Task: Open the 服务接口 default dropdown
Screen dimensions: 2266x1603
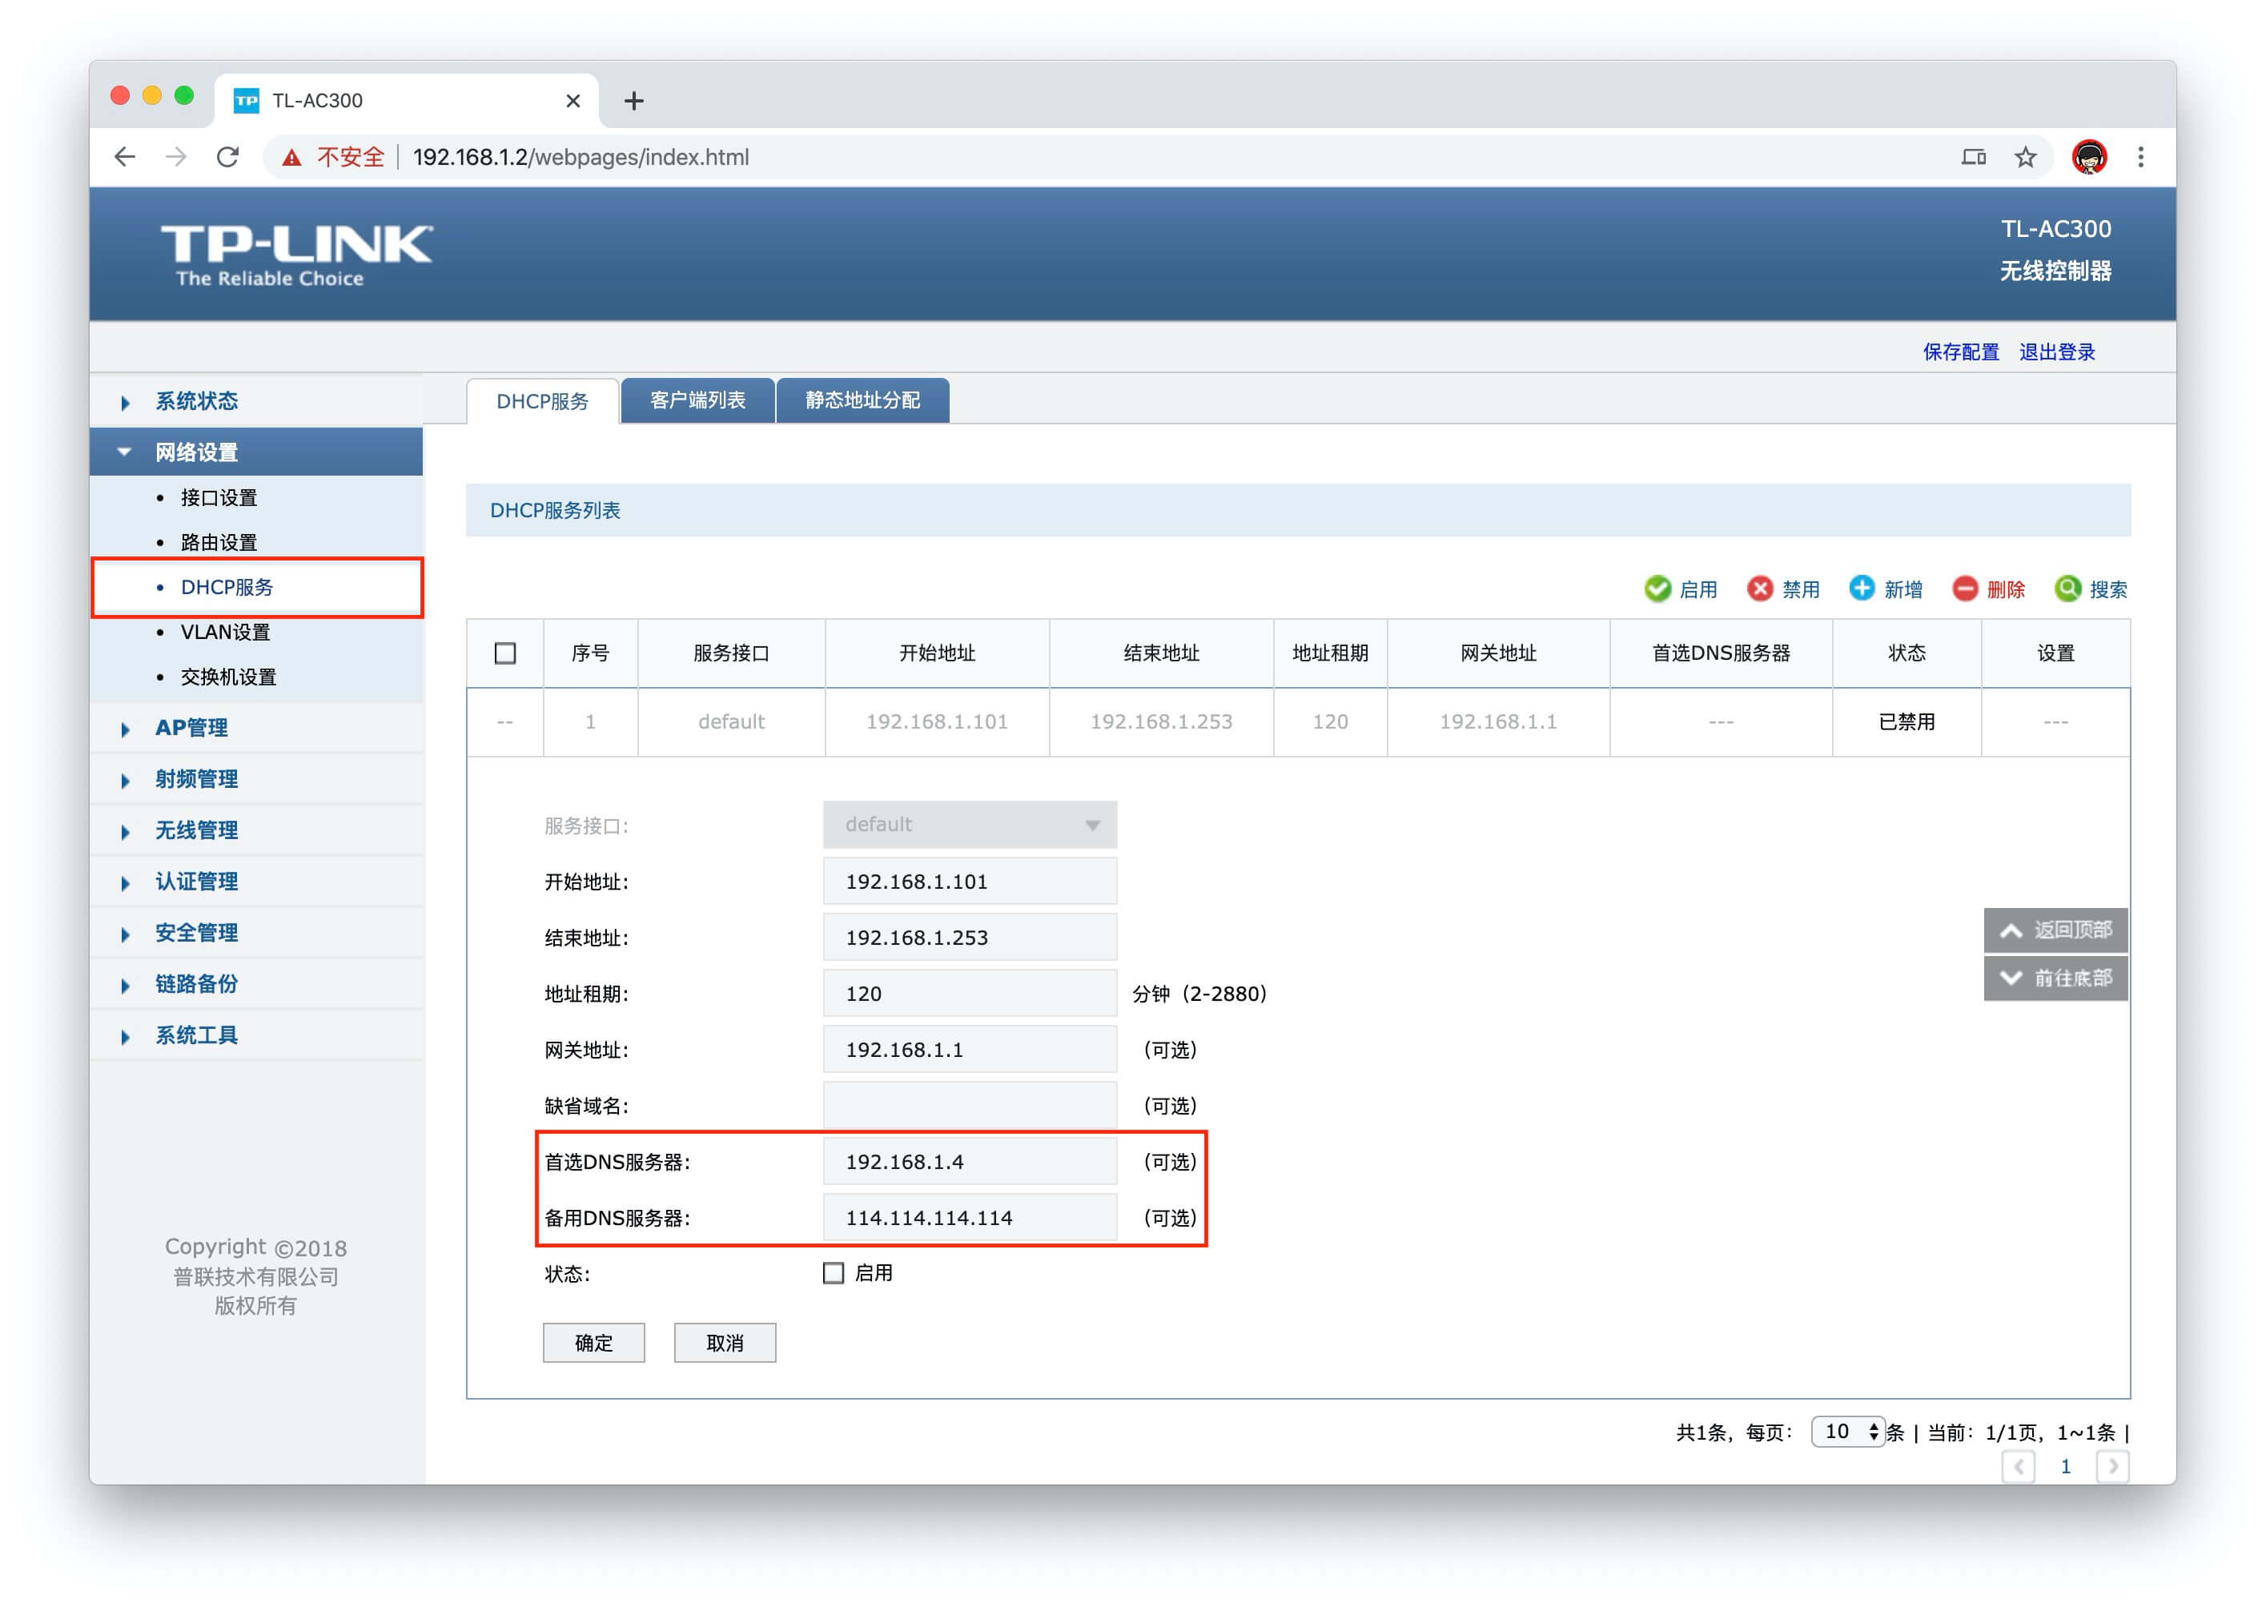Action: pyautogui.click(x=969, y=826)
